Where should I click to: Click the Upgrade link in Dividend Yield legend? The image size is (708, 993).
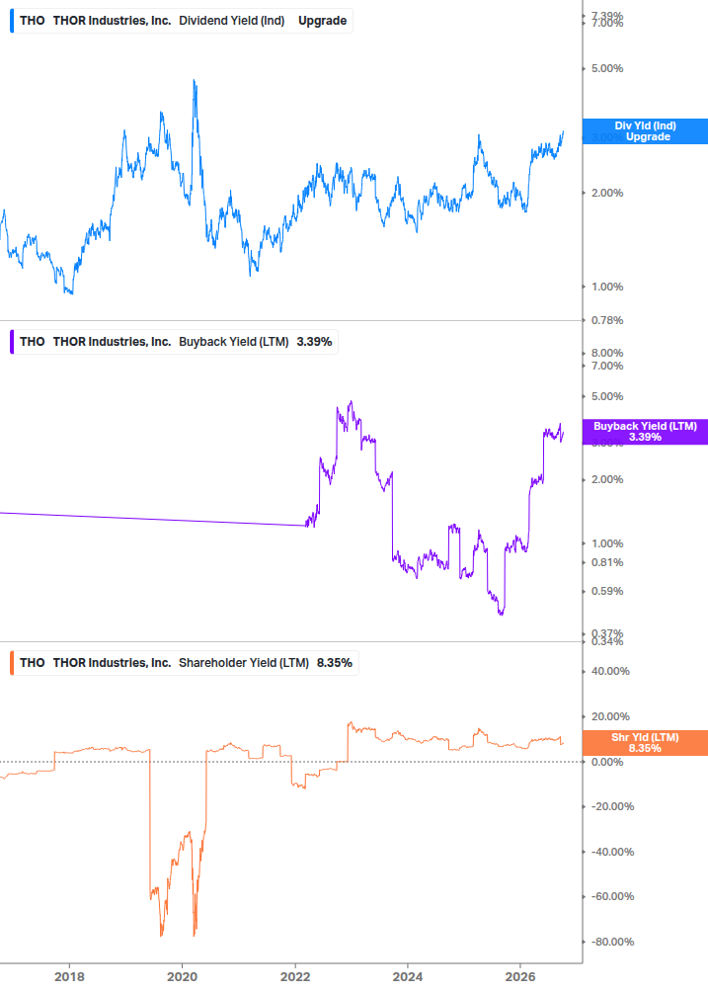point(322,21)
